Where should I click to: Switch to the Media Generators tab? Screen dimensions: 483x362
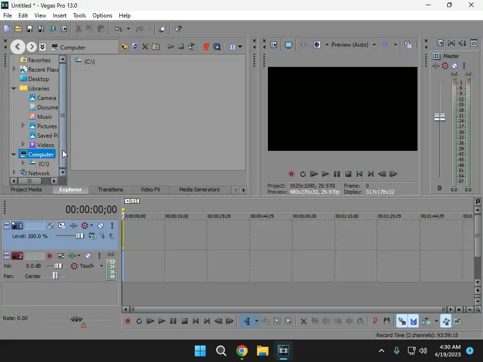pyautogui.click(x=200, y=189)
